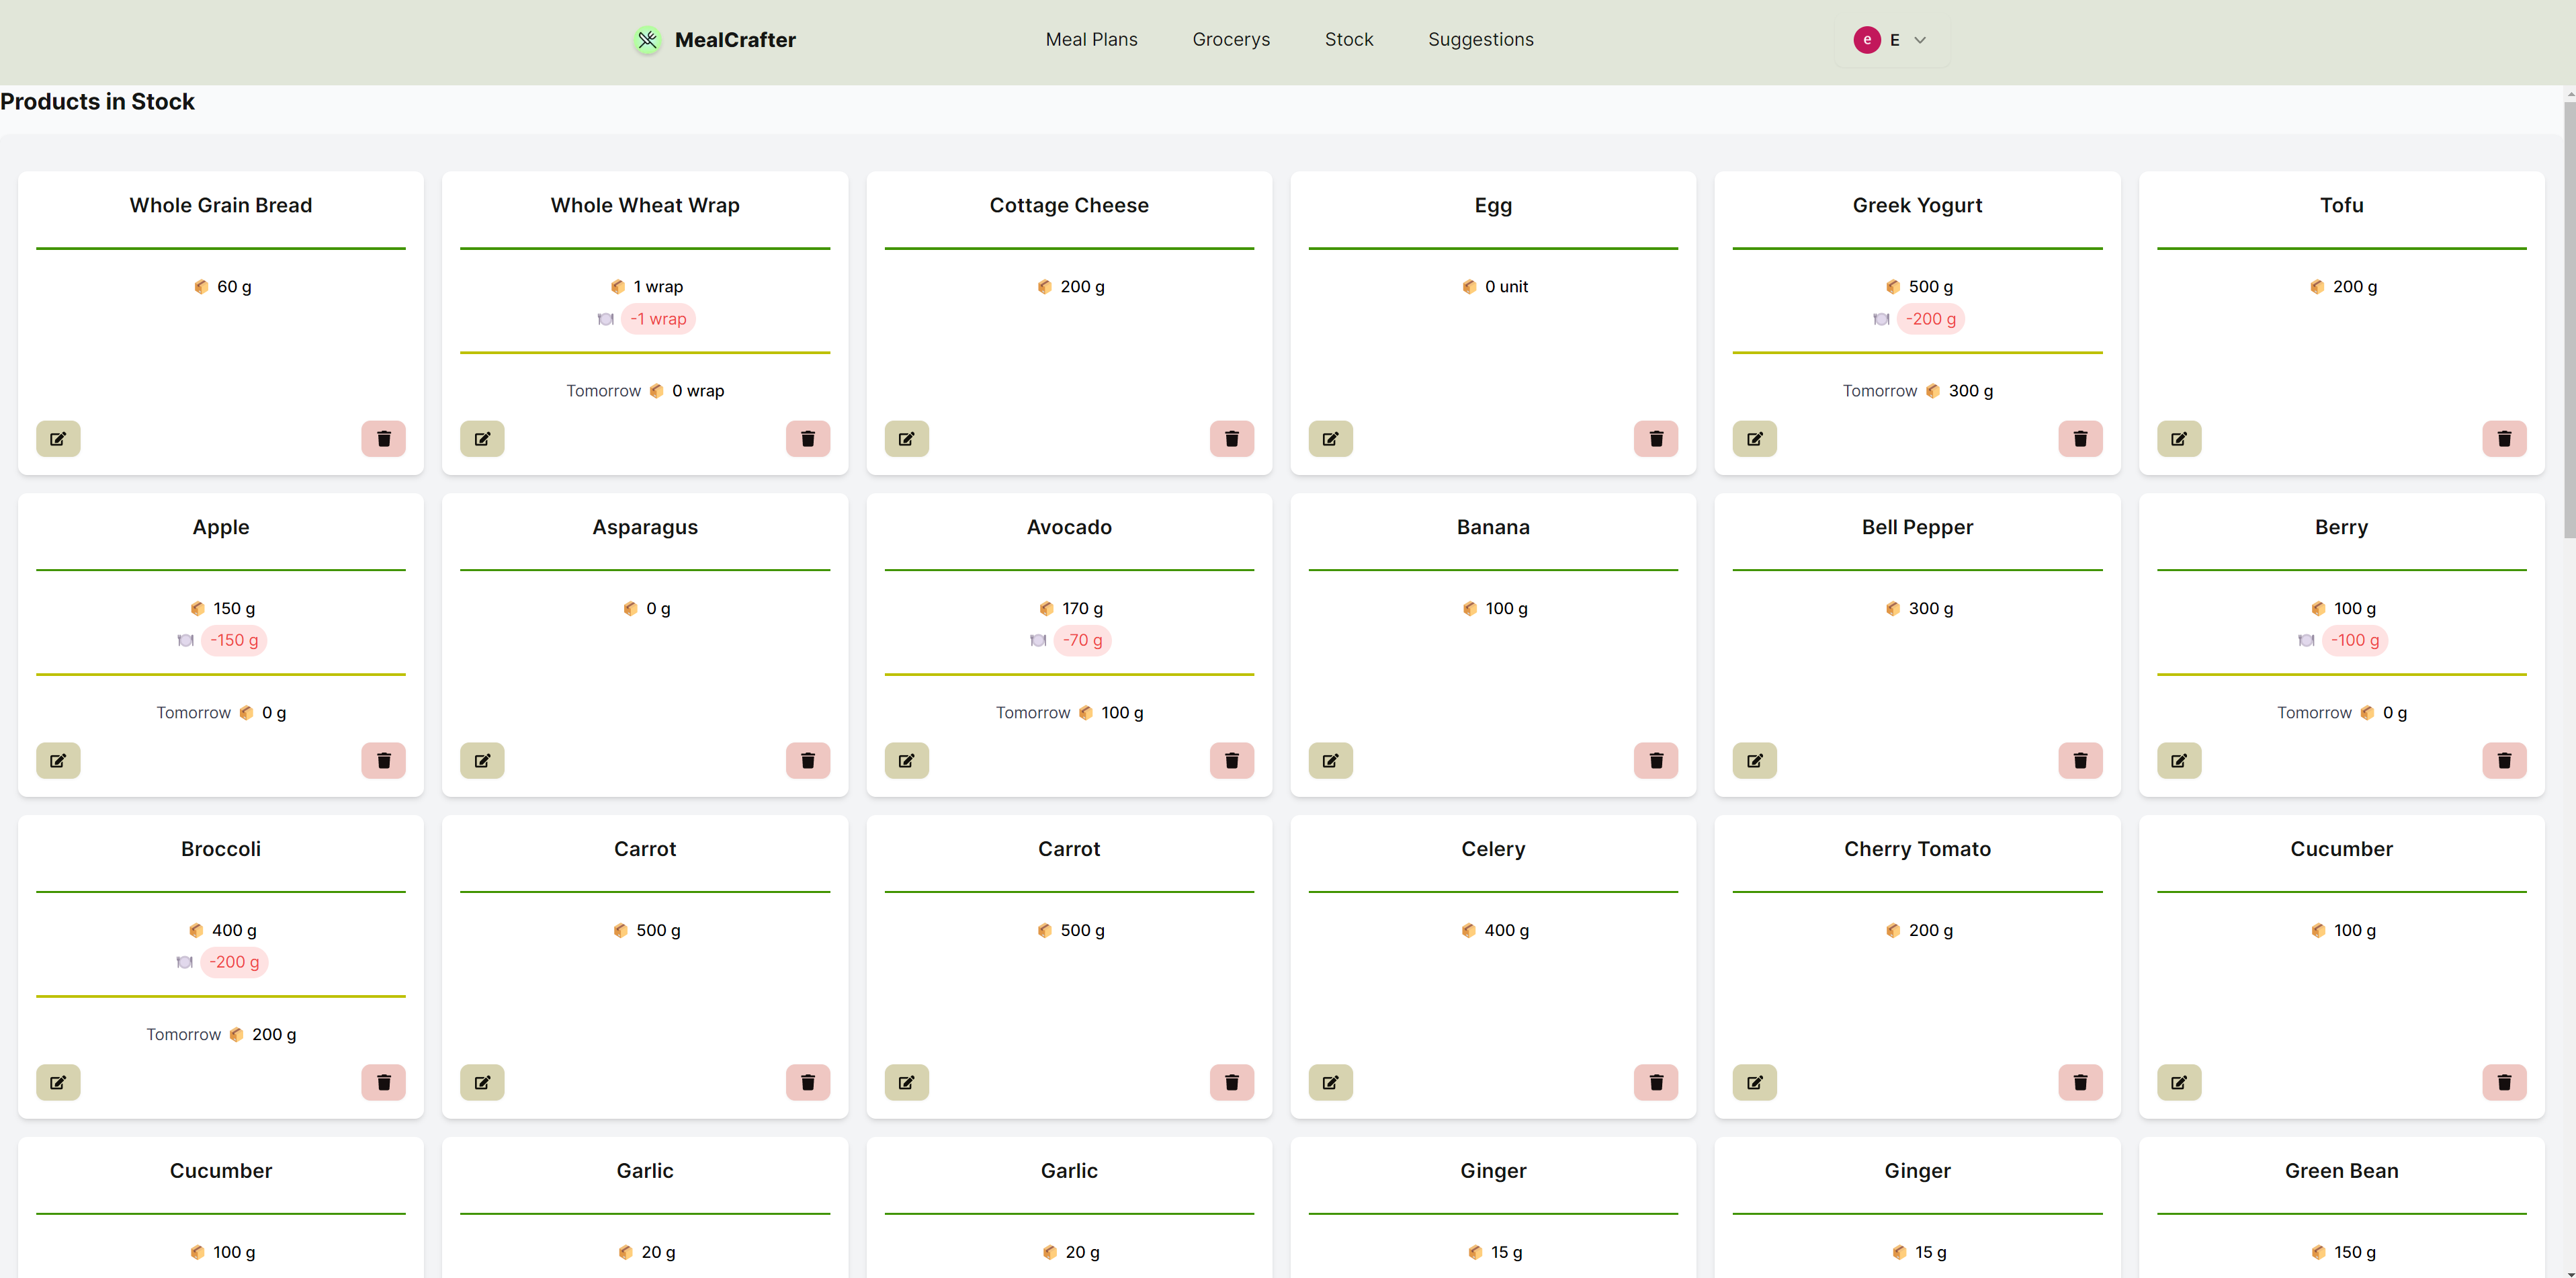
Task: Open the user account dropdown chevron
Action: coord(1920,40)
